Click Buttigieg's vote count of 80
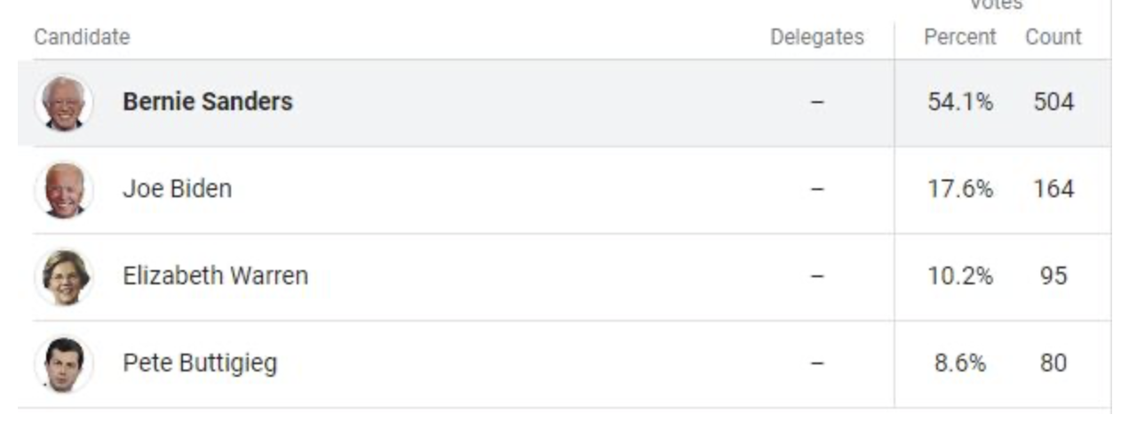Viewport: 1137px width, 446px height. point(1054,363)
